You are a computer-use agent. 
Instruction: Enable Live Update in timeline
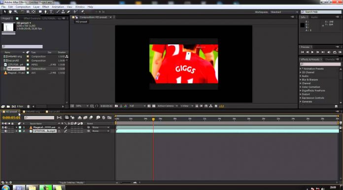67,117
